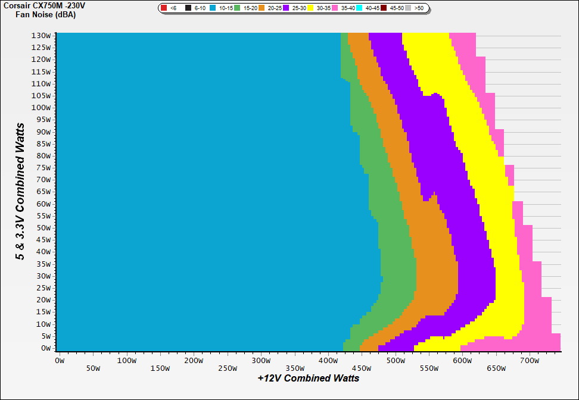Click the dark red 45-50 legend swatch
579x400 pixels.
[x=385, y=8]
